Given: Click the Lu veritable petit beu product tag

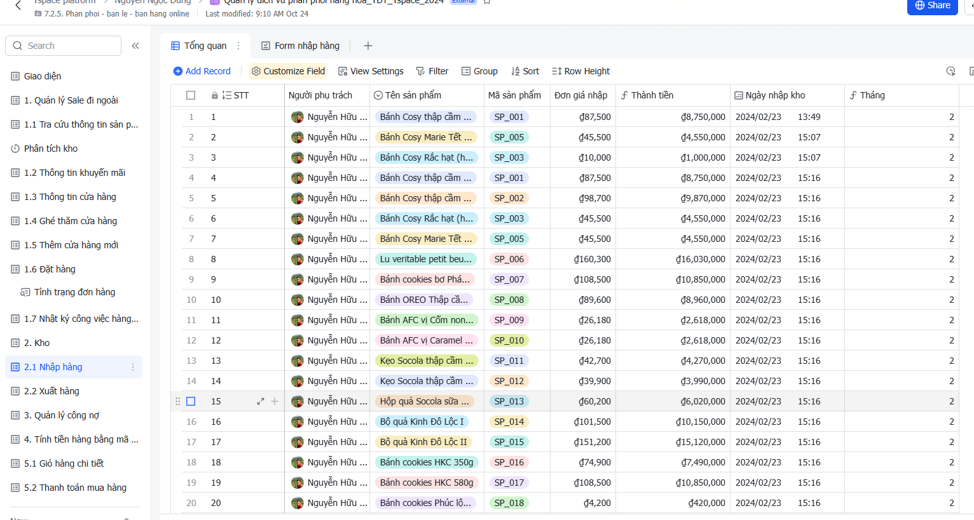Looking at the screenshot, I should [x=426, y=259].
